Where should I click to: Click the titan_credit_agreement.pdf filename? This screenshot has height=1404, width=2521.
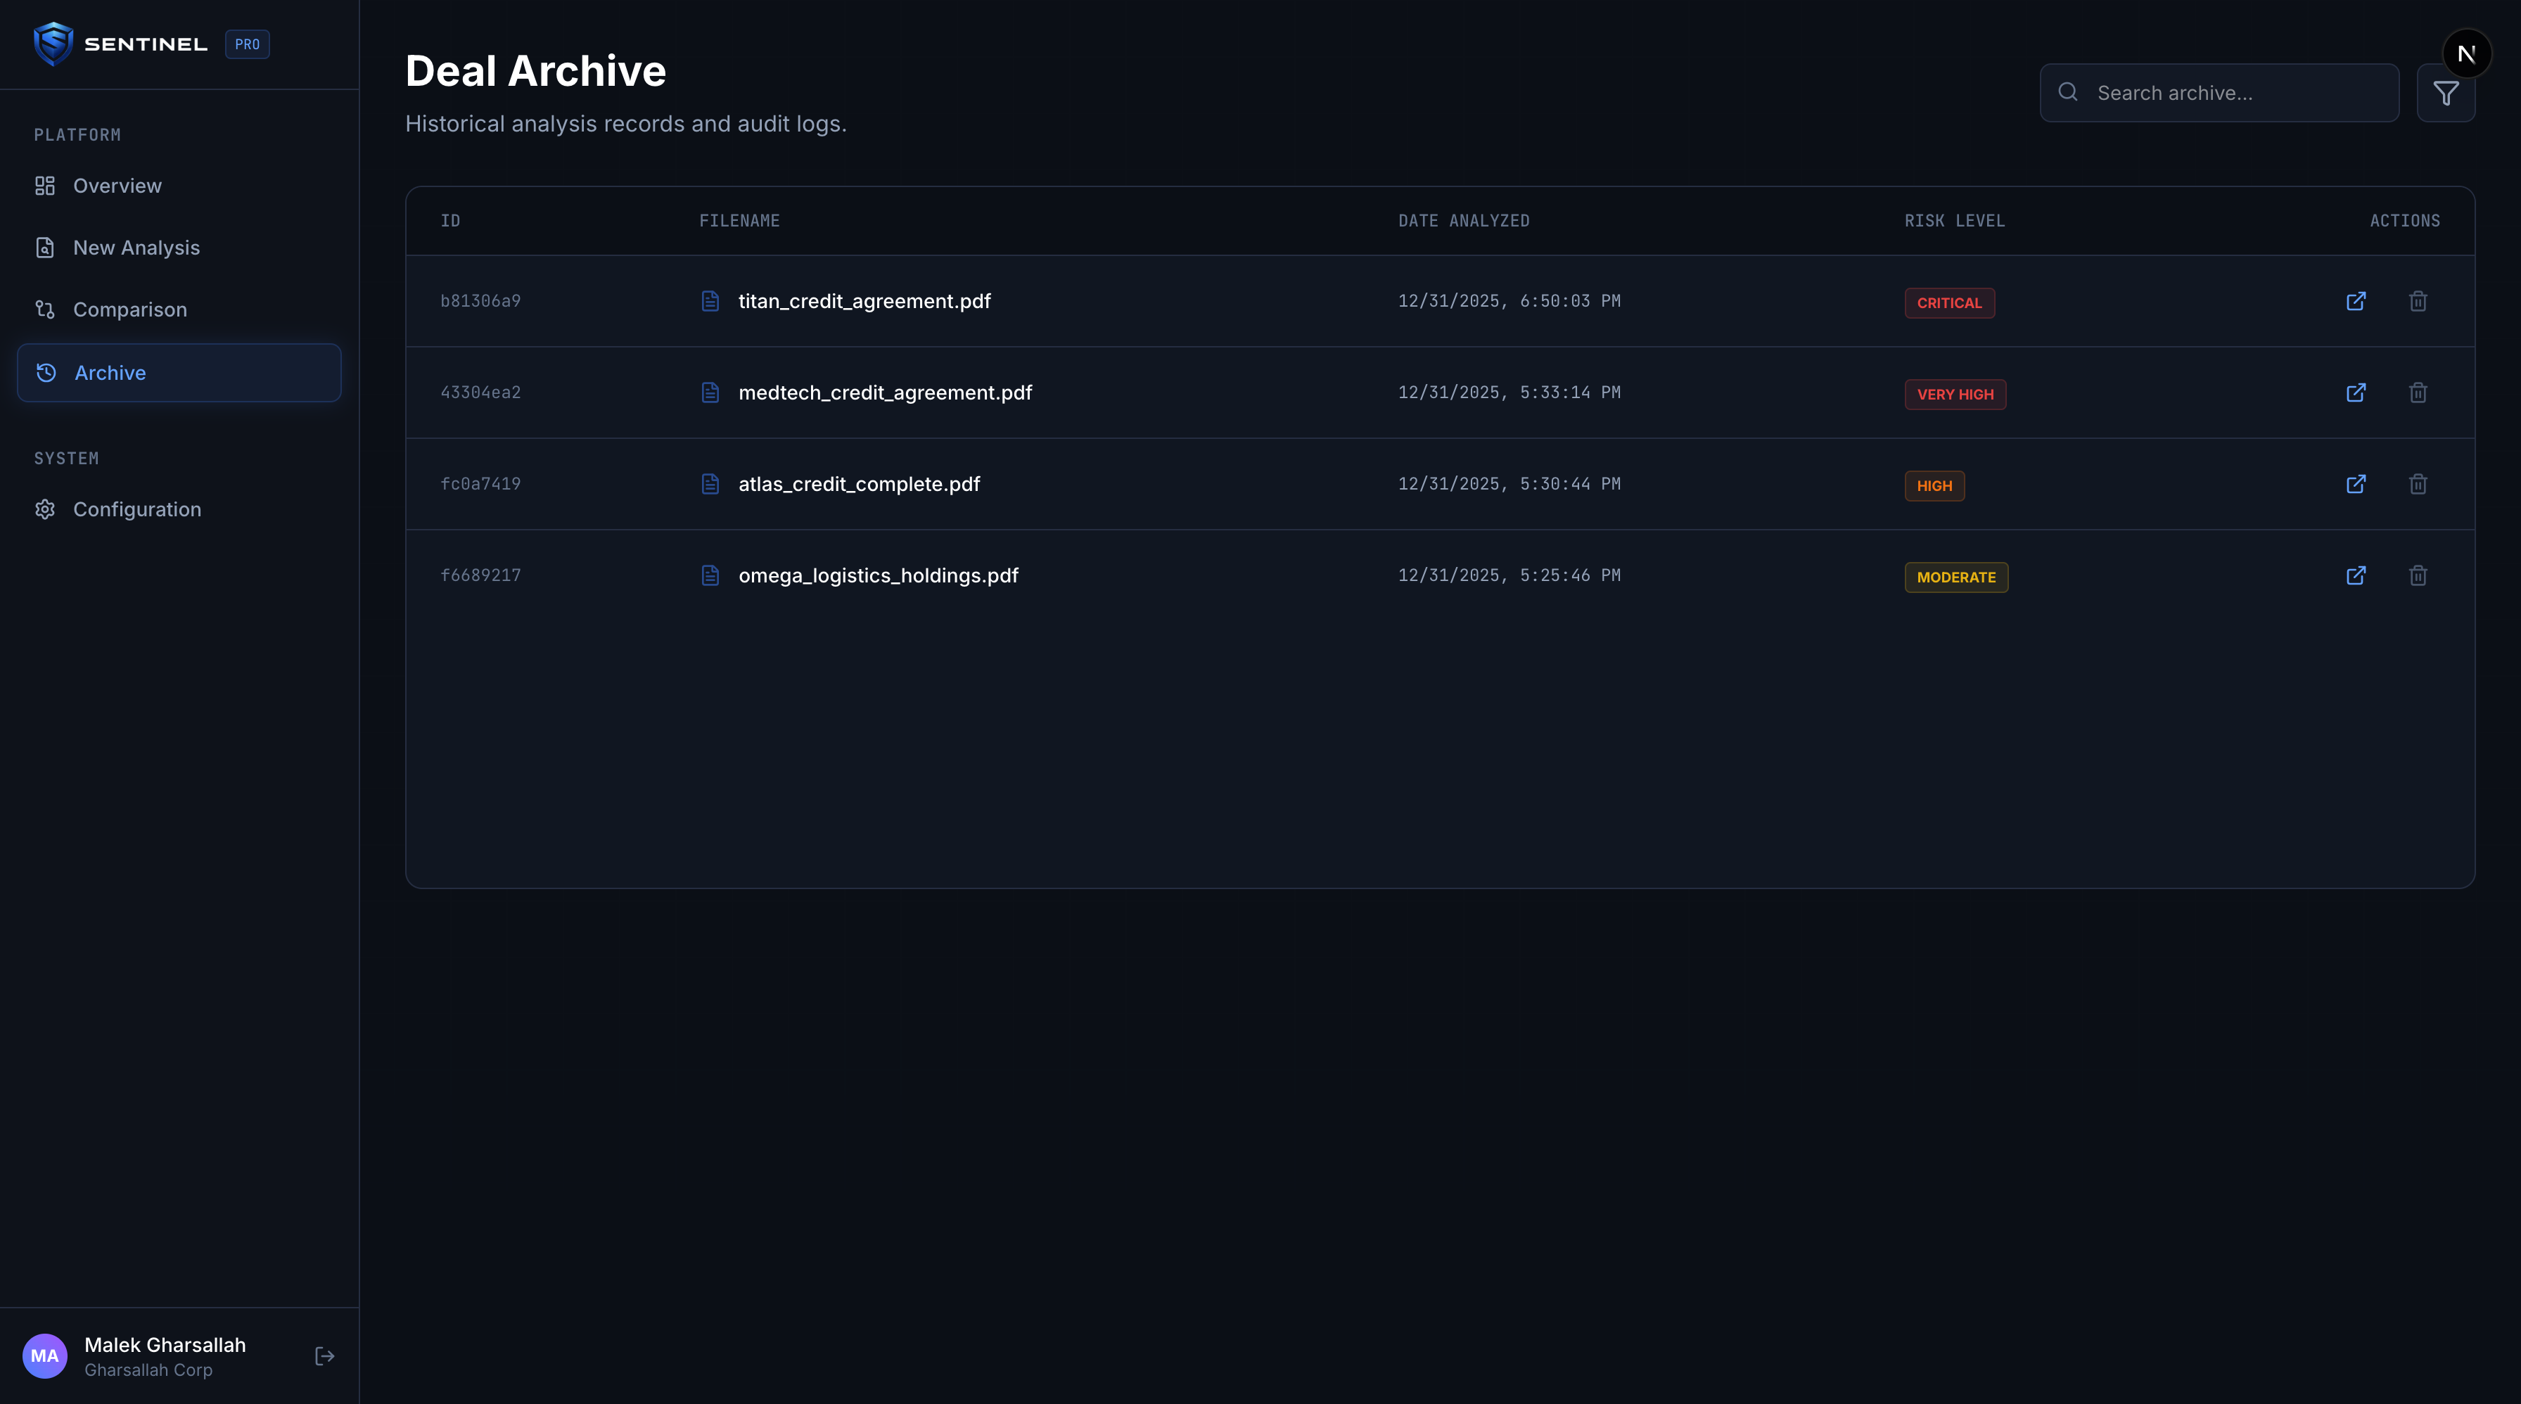(864, 301)
